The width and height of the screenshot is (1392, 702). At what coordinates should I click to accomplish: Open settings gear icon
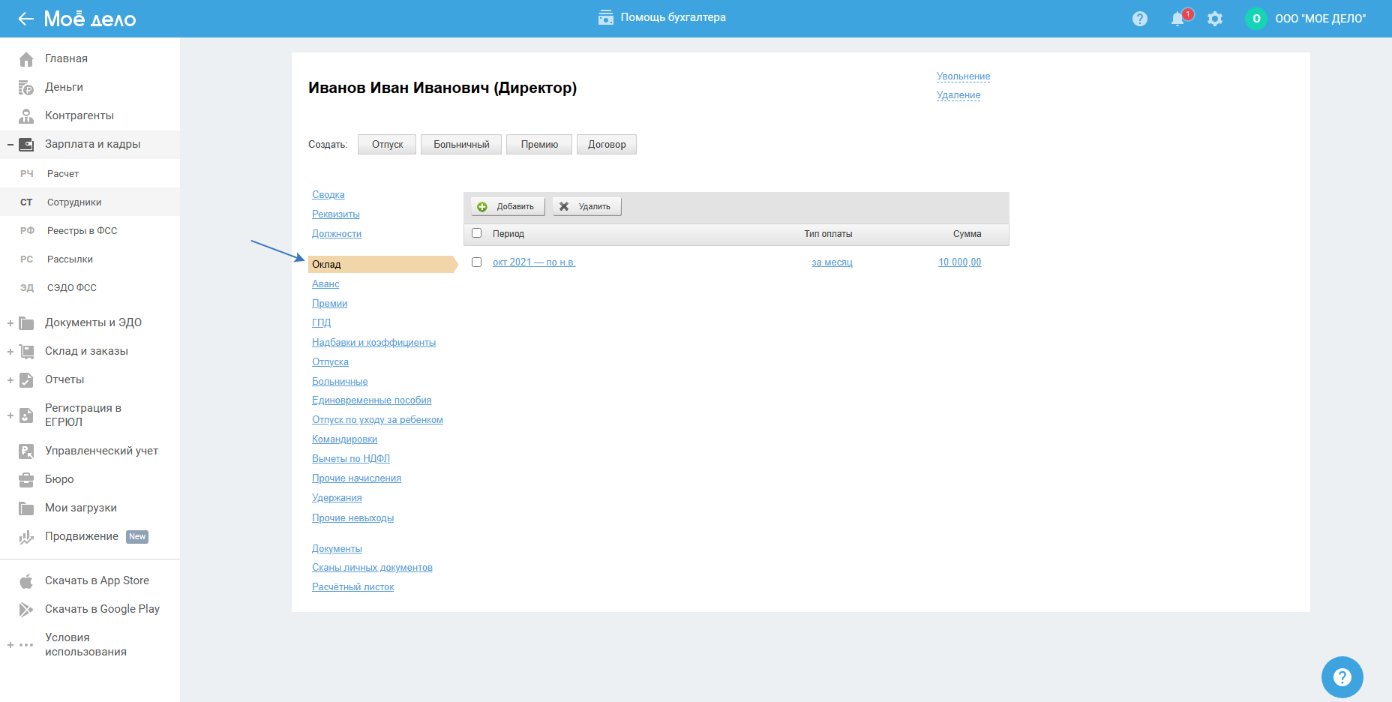[x=1215, y=19]
